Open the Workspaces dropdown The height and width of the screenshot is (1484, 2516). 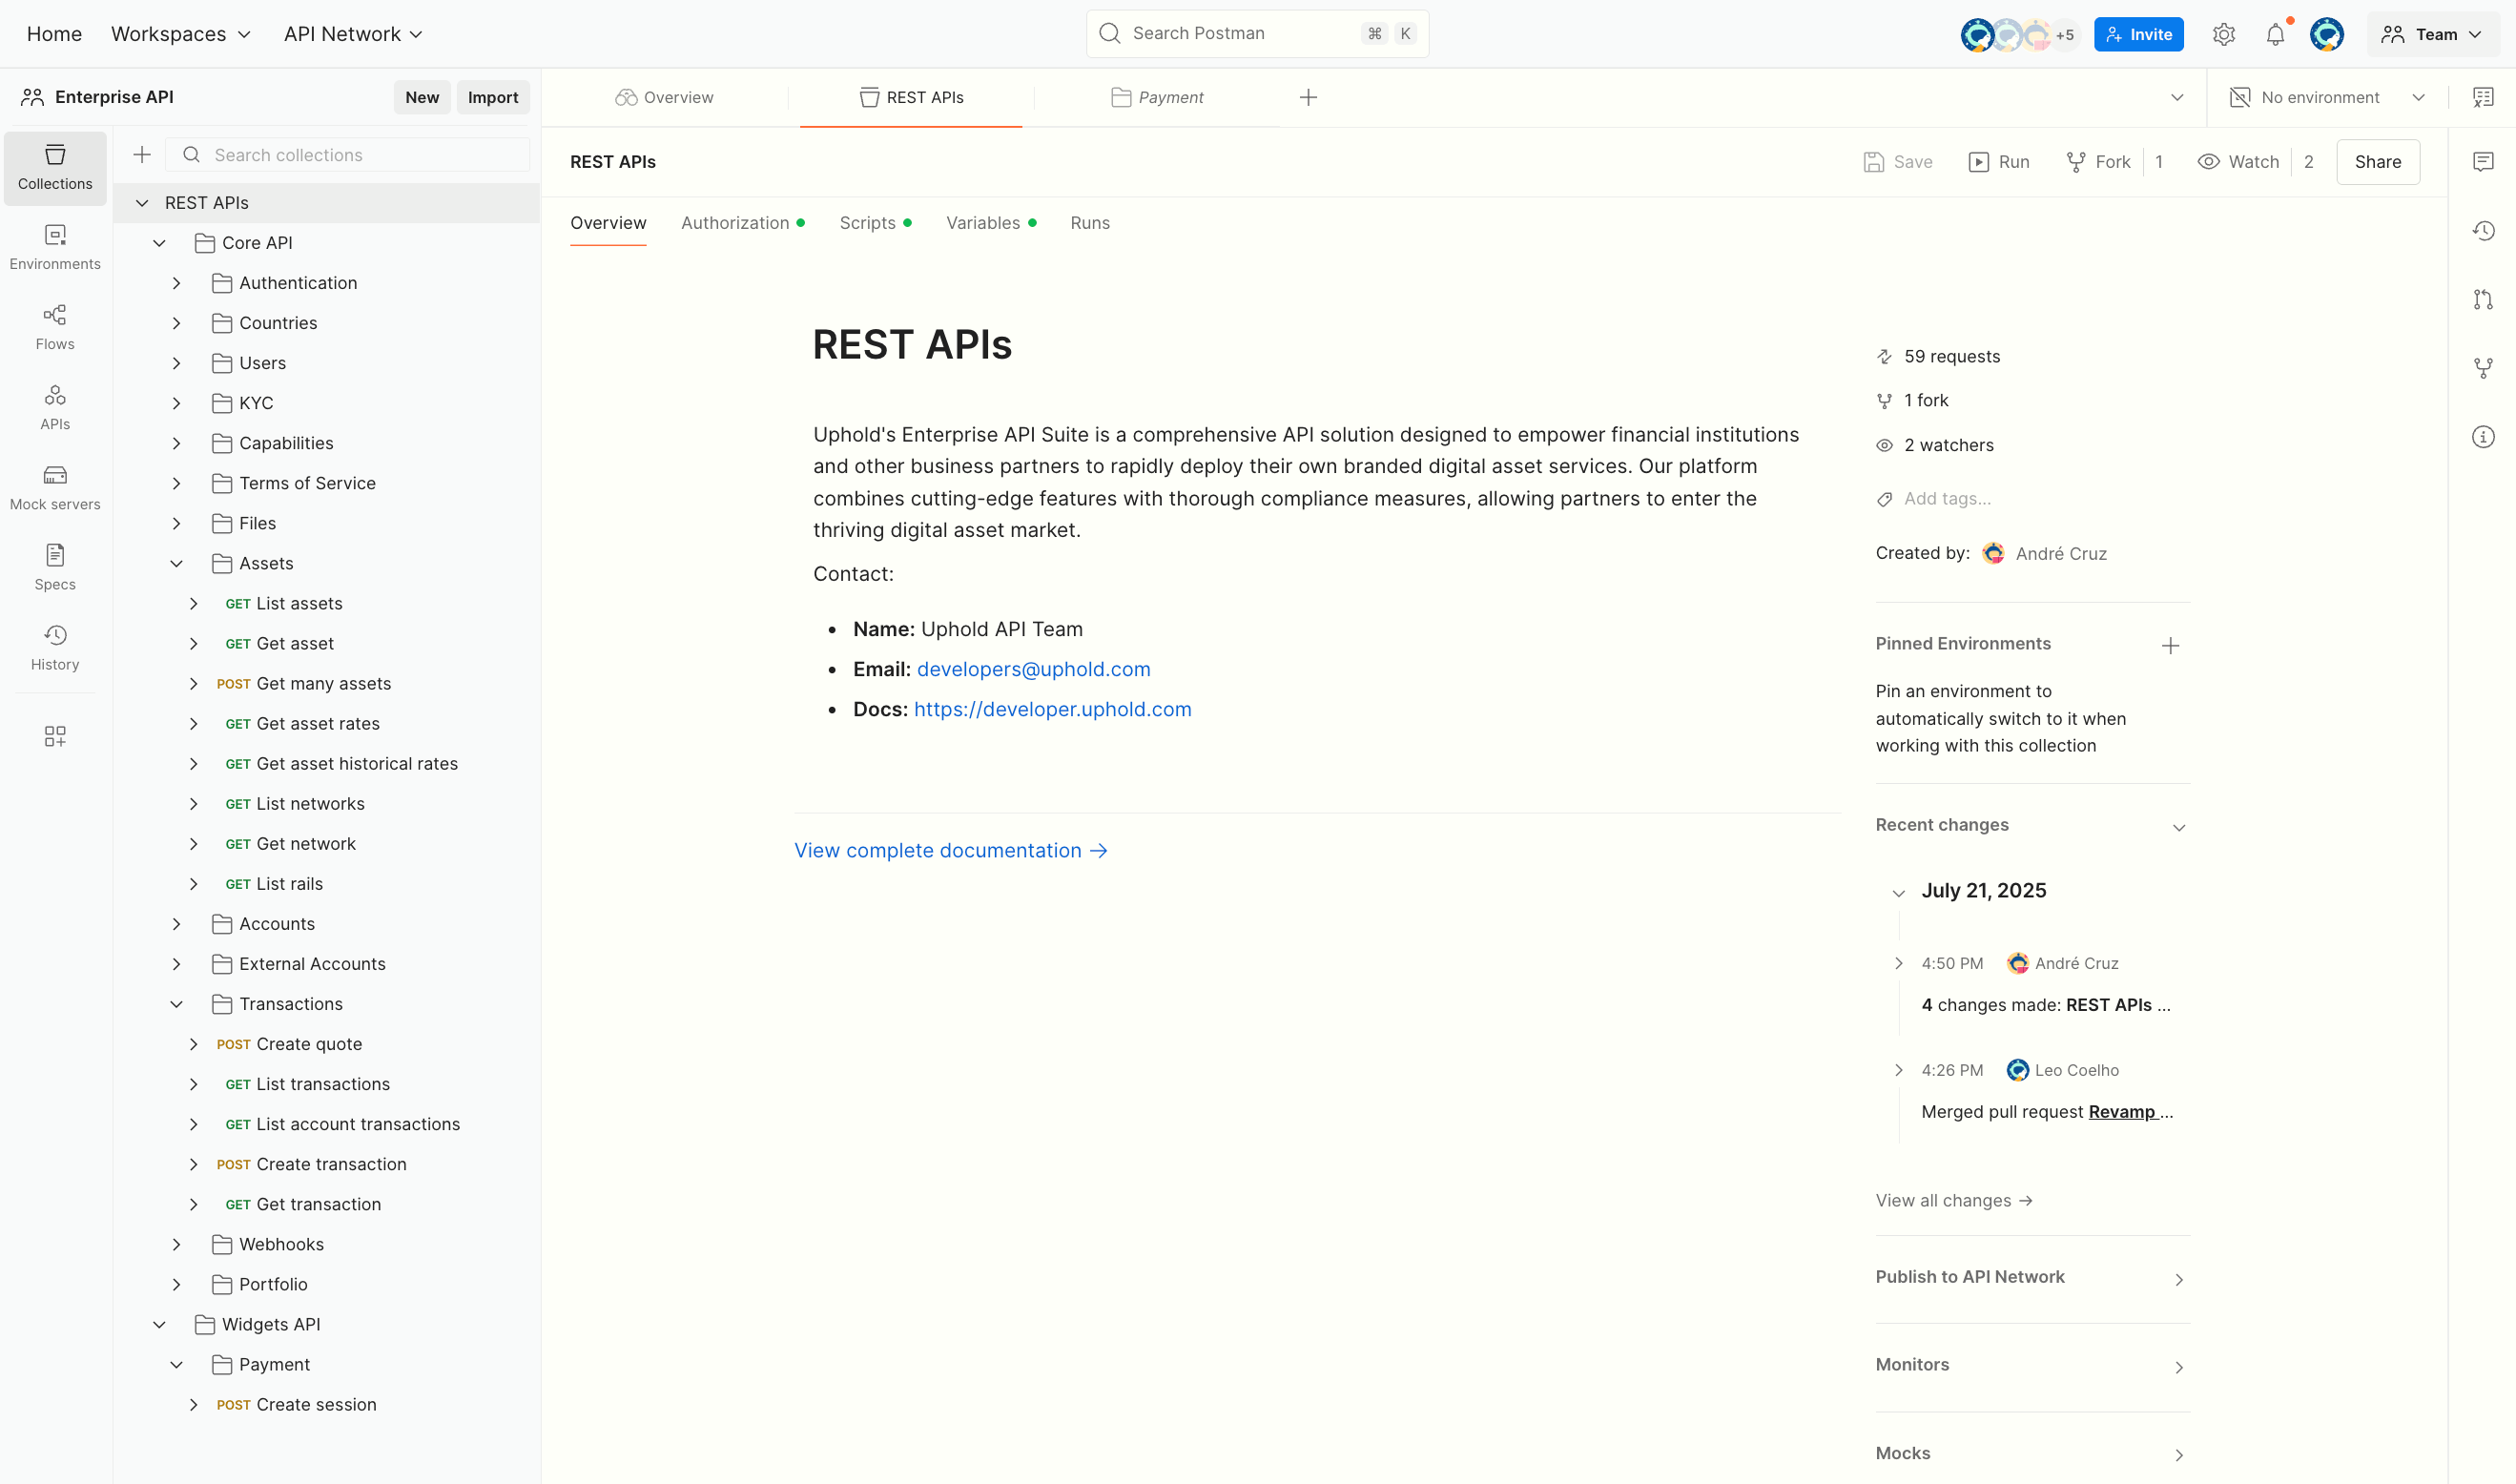[x=181, y=34]
